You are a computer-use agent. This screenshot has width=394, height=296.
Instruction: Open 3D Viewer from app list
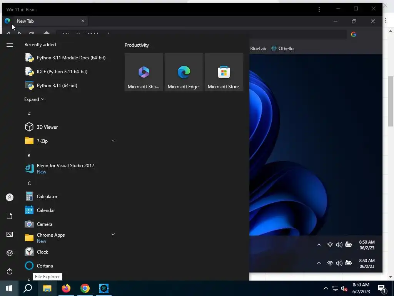[41, 127]
